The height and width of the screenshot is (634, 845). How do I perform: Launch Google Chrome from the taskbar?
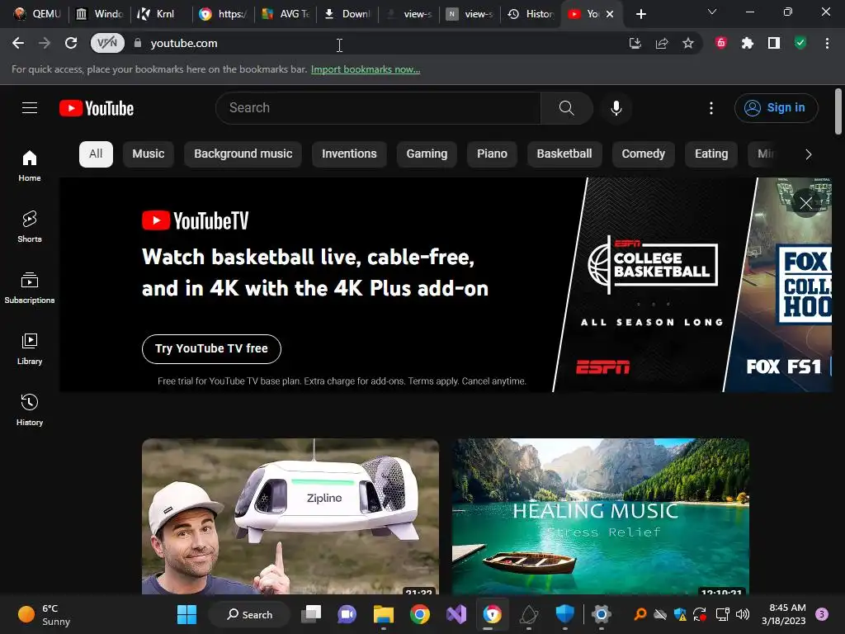(x=420, y=614)
